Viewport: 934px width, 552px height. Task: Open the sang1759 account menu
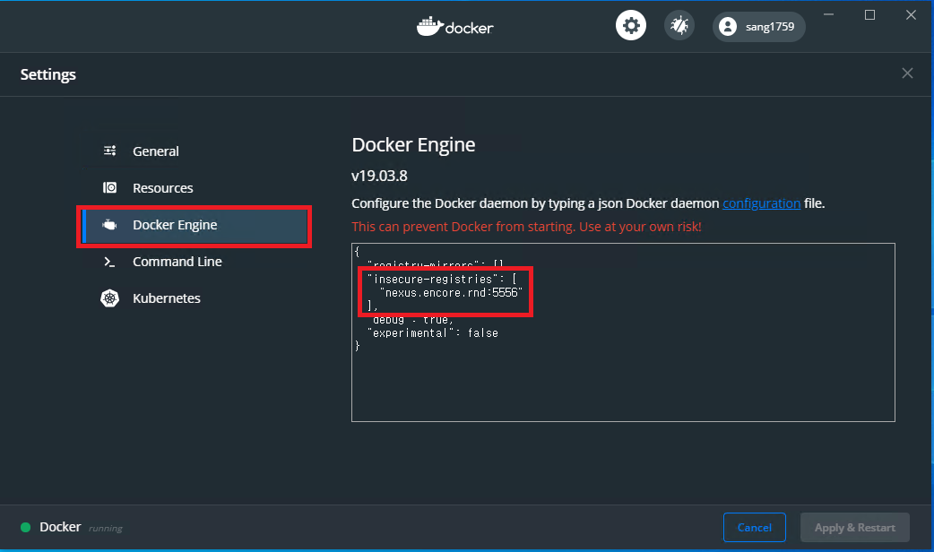coord(759,26)
